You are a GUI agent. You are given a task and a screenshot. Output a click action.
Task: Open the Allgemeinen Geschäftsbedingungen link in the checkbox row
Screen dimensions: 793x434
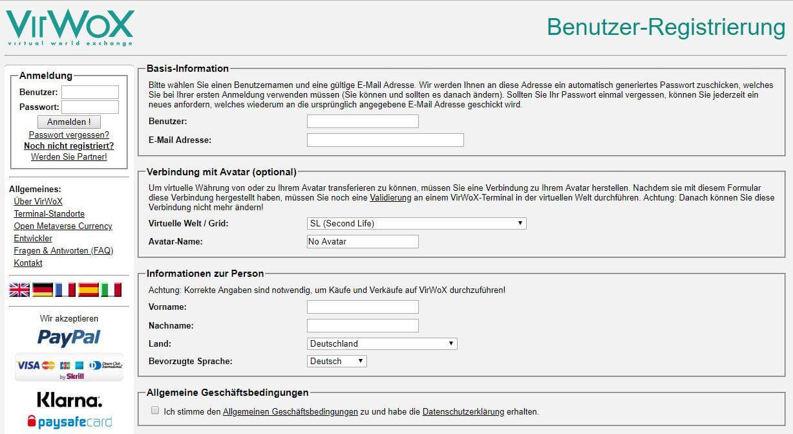point(290,411)
